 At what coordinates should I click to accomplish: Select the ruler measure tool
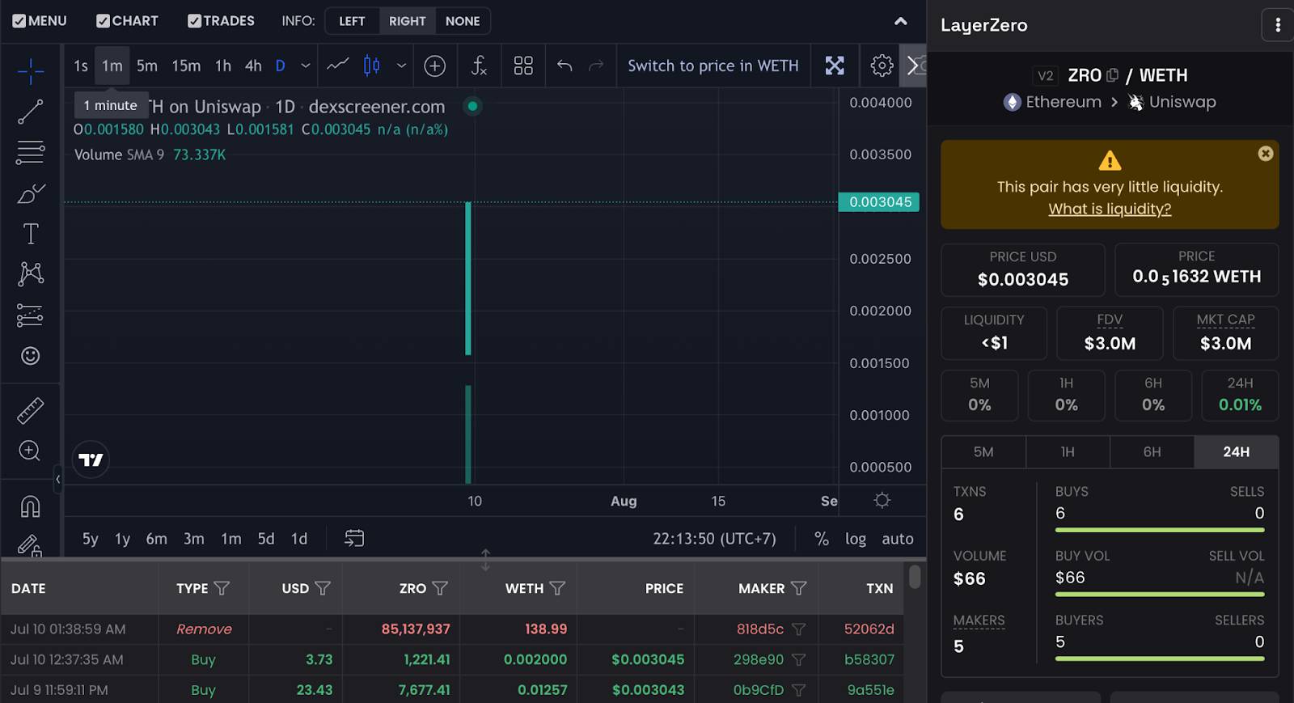[31, 410]
